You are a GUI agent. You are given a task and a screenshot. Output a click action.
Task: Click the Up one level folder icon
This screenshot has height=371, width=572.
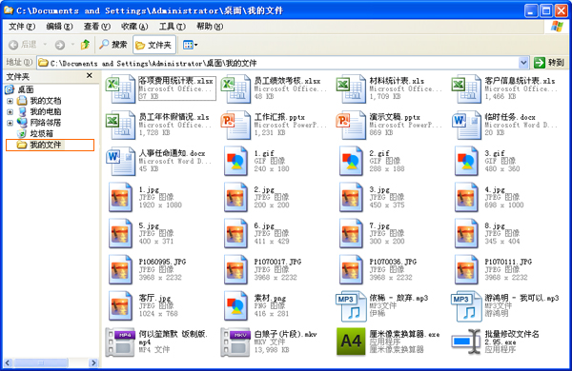click(86, 45)
